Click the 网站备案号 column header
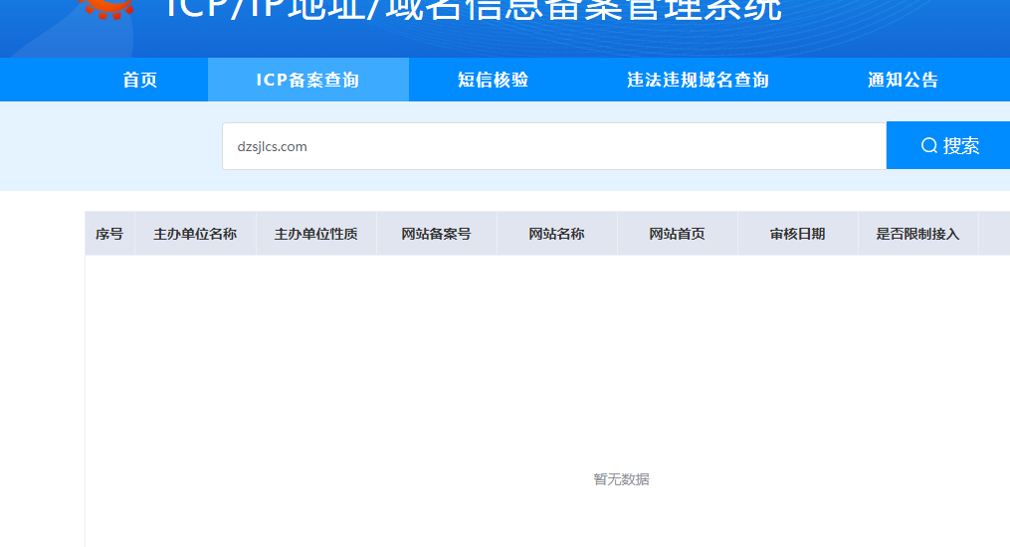This screenshot has height=547, width=1010. pos(436,235)
